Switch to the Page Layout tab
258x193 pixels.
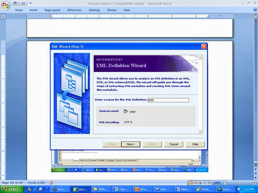(53, 10)
